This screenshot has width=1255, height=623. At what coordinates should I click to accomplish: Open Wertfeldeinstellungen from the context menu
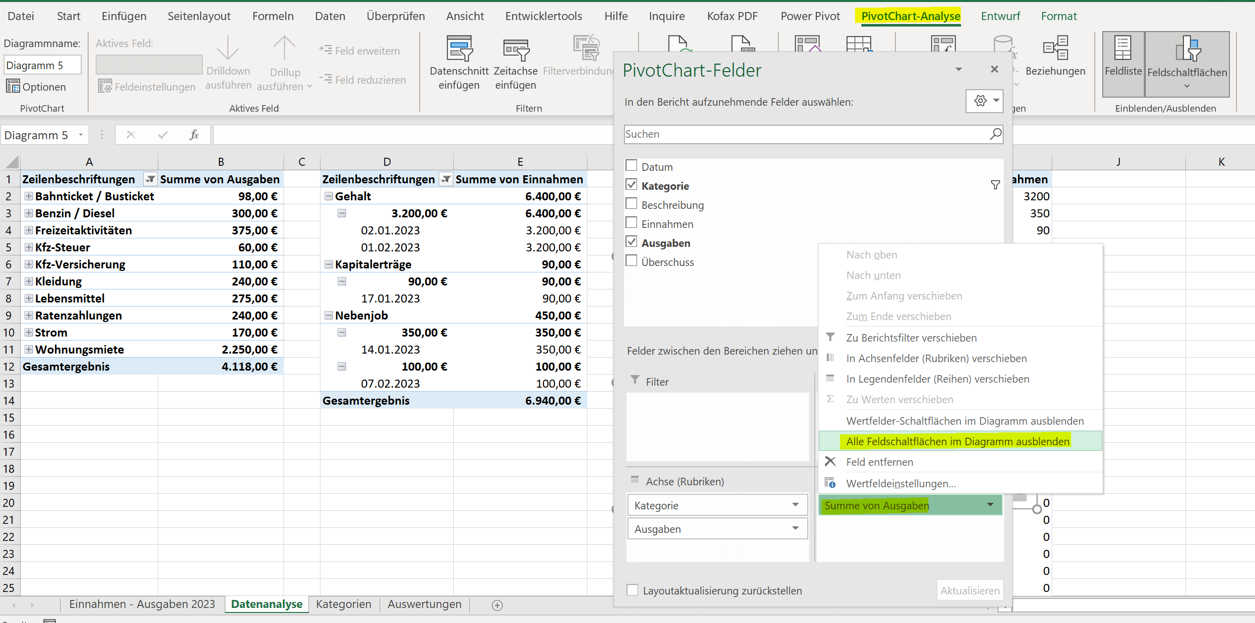pos(901,484)
